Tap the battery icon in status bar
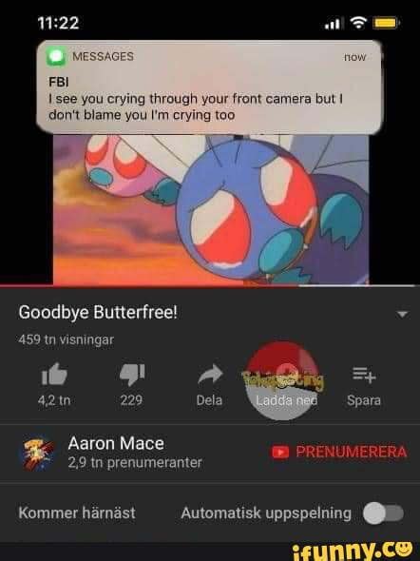This screenshot has width=420, height=561. 386,23
